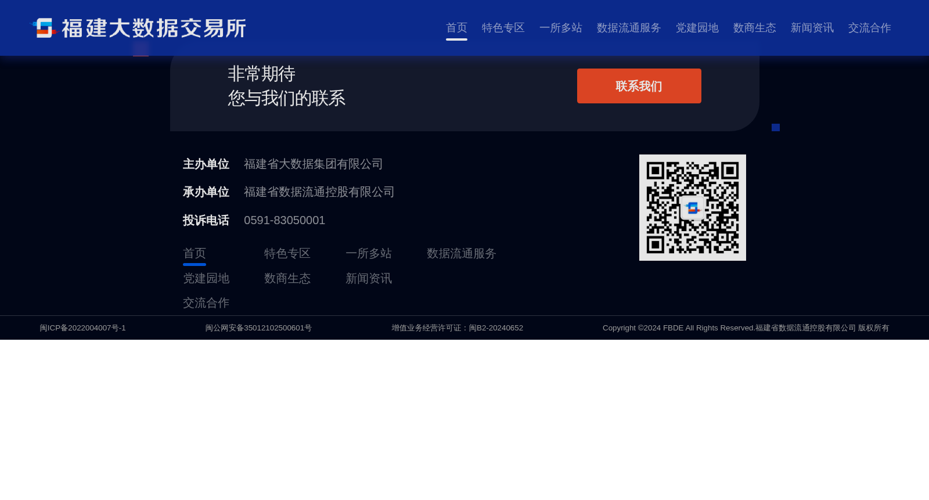Open 一所多站 footer link
929x500 pixels.
(369, 253)
